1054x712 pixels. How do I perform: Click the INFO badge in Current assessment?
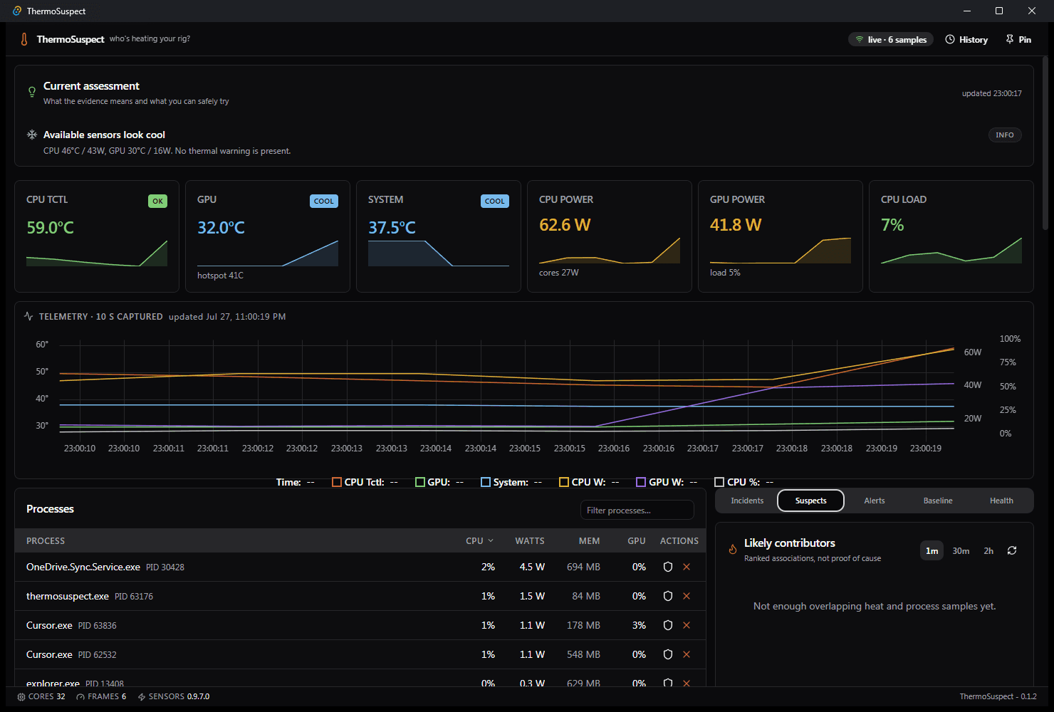[x=1005, y=135]
